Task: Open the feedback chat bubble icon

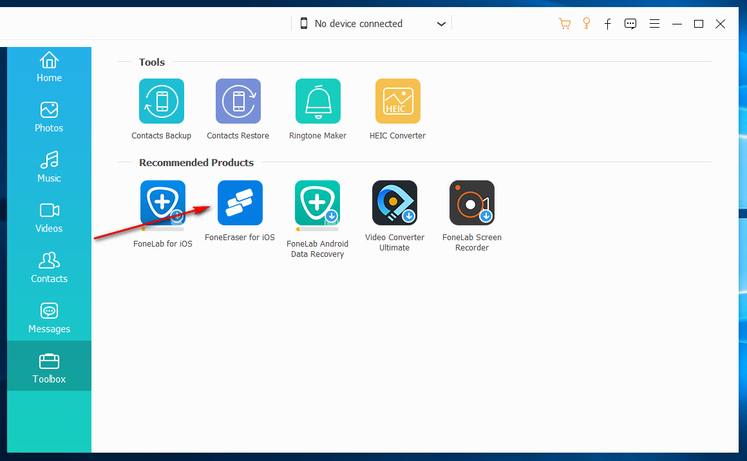Action: click(x=630, y=24)
